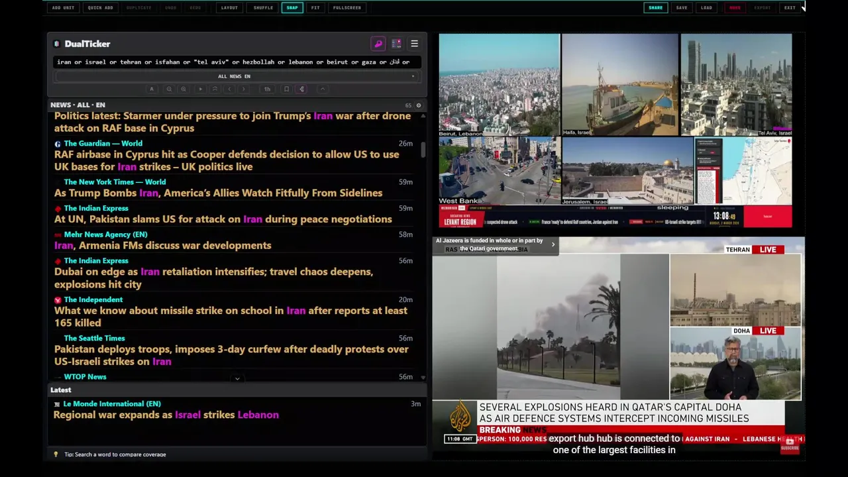Toggle the keyword highlighter icon in DualTicker

coord(378,44)
